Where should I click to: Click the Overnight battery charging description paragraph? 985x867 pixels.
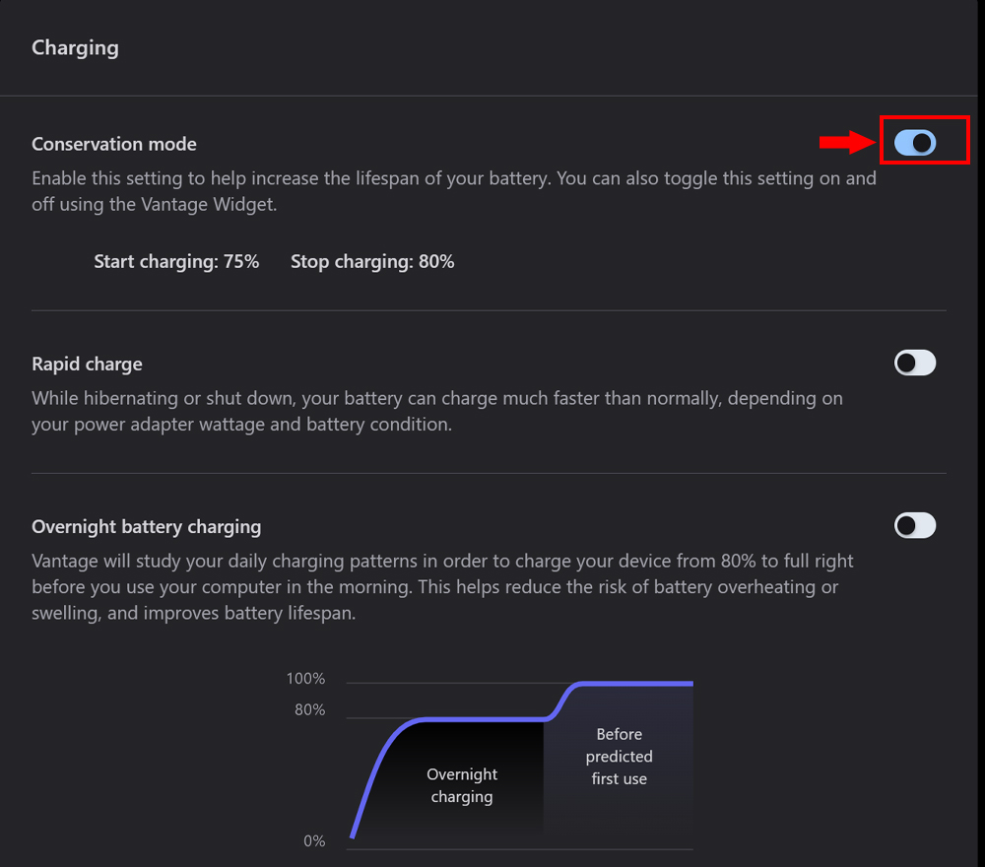(442, 586)
